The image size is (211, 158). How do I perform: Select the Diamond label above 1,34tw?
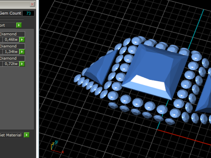click(x=12, y=46)
